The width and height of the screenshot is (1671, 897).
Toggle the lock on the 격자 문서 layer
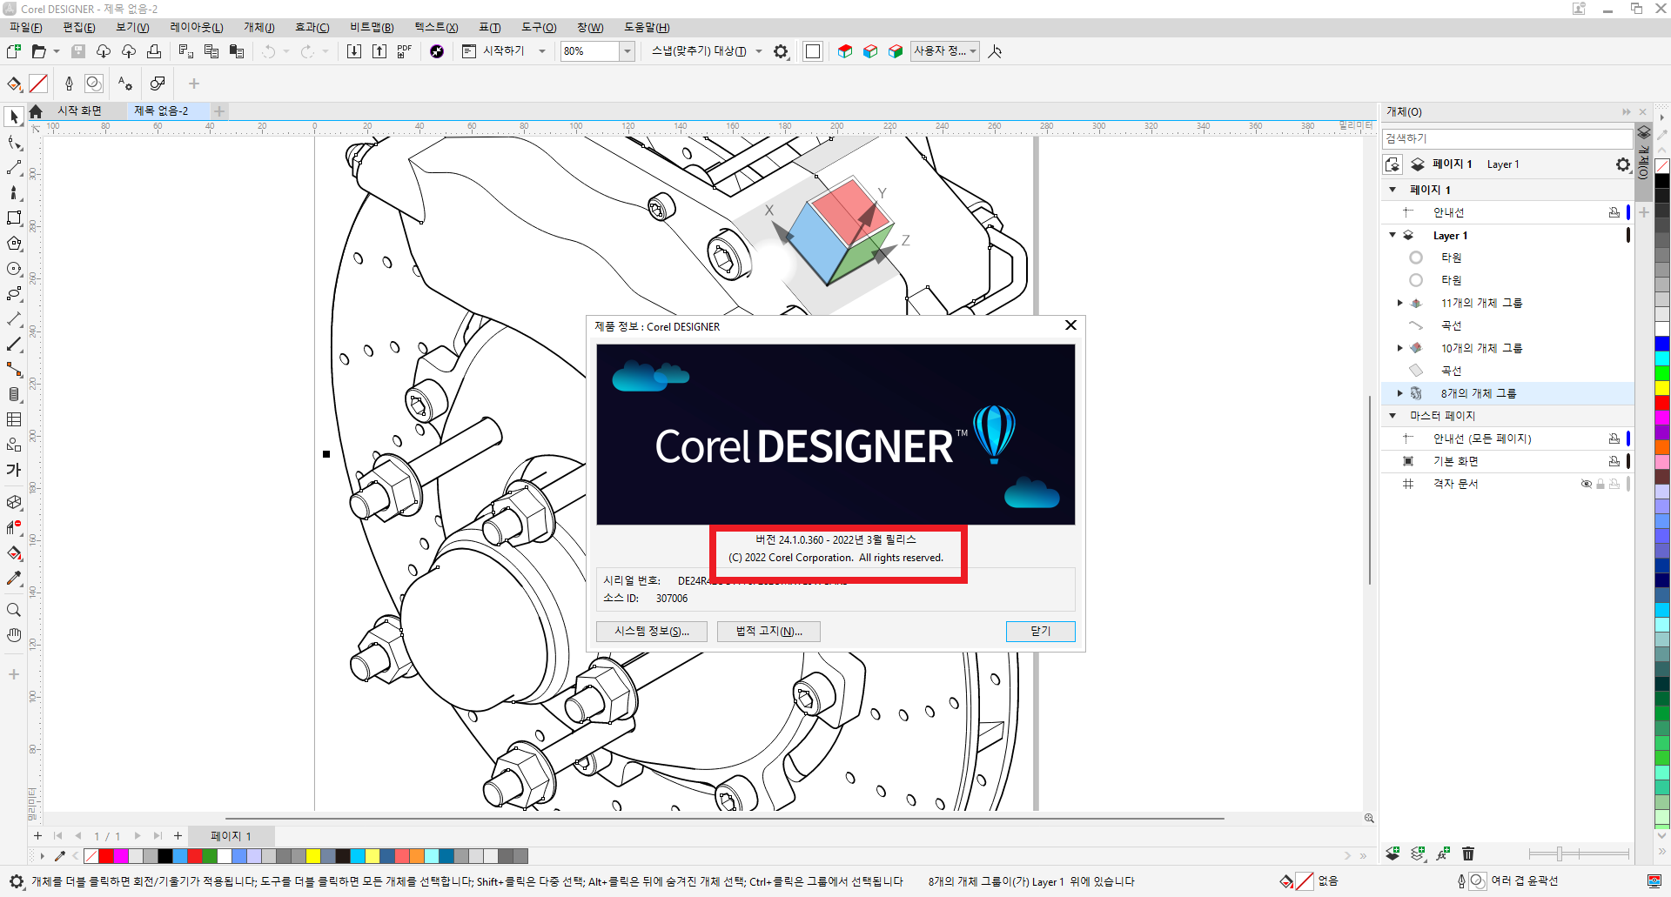click(x=1600, y=484)
